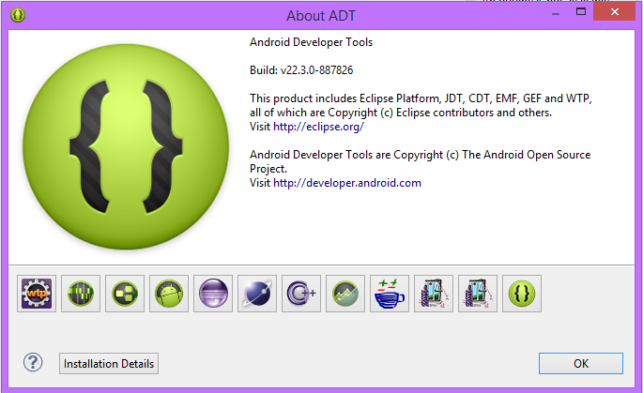Open help via the question mark icon
Screen dimensions: 643x393
[33, 363]
